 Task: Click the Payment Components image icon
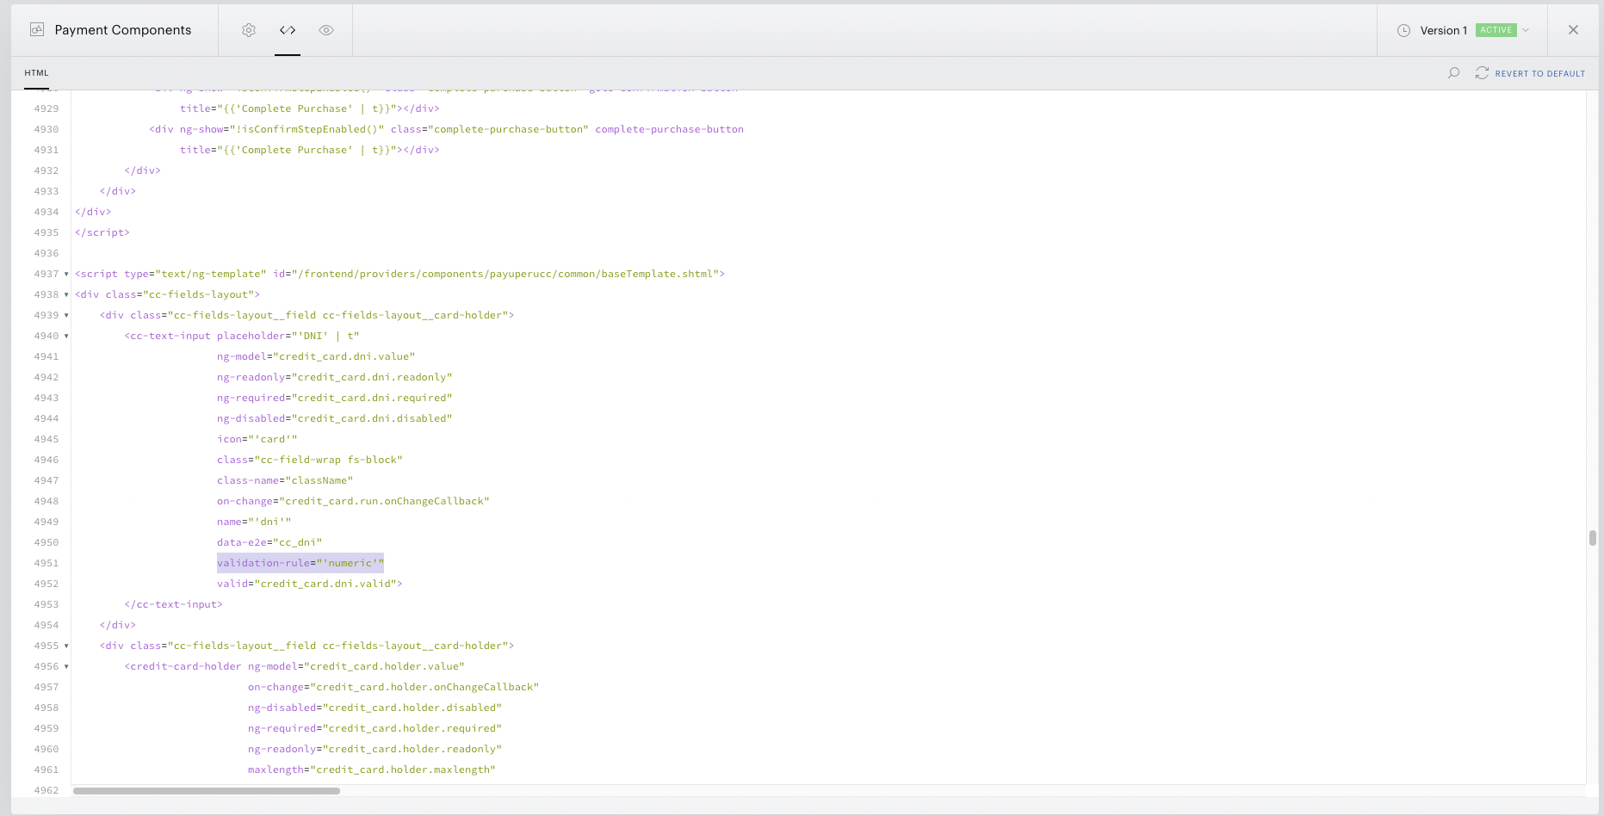coord(37,30)
